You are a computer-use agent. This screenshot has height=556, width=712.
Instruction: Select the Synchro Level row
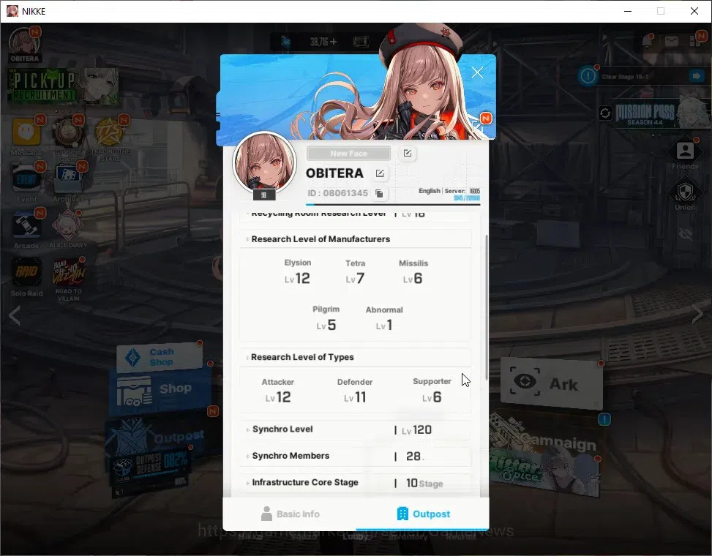[x=355, y=429]
